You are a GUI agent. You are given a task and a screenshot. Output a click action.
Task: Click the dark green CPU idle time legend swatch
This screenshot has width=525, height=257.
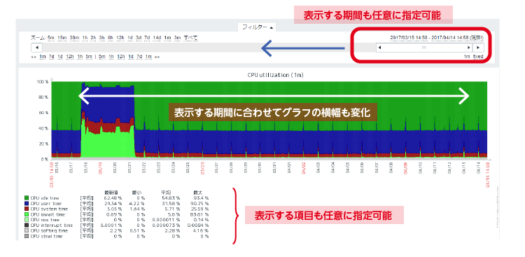pyautogui.click(x=26, y=198)
